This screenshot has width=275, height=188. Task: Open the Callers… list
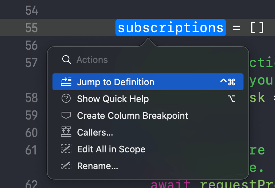pos(148,132)
